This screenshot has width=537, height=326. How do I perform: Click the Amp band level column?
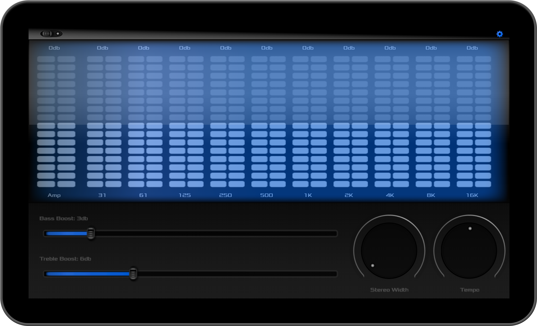[56, 122]
